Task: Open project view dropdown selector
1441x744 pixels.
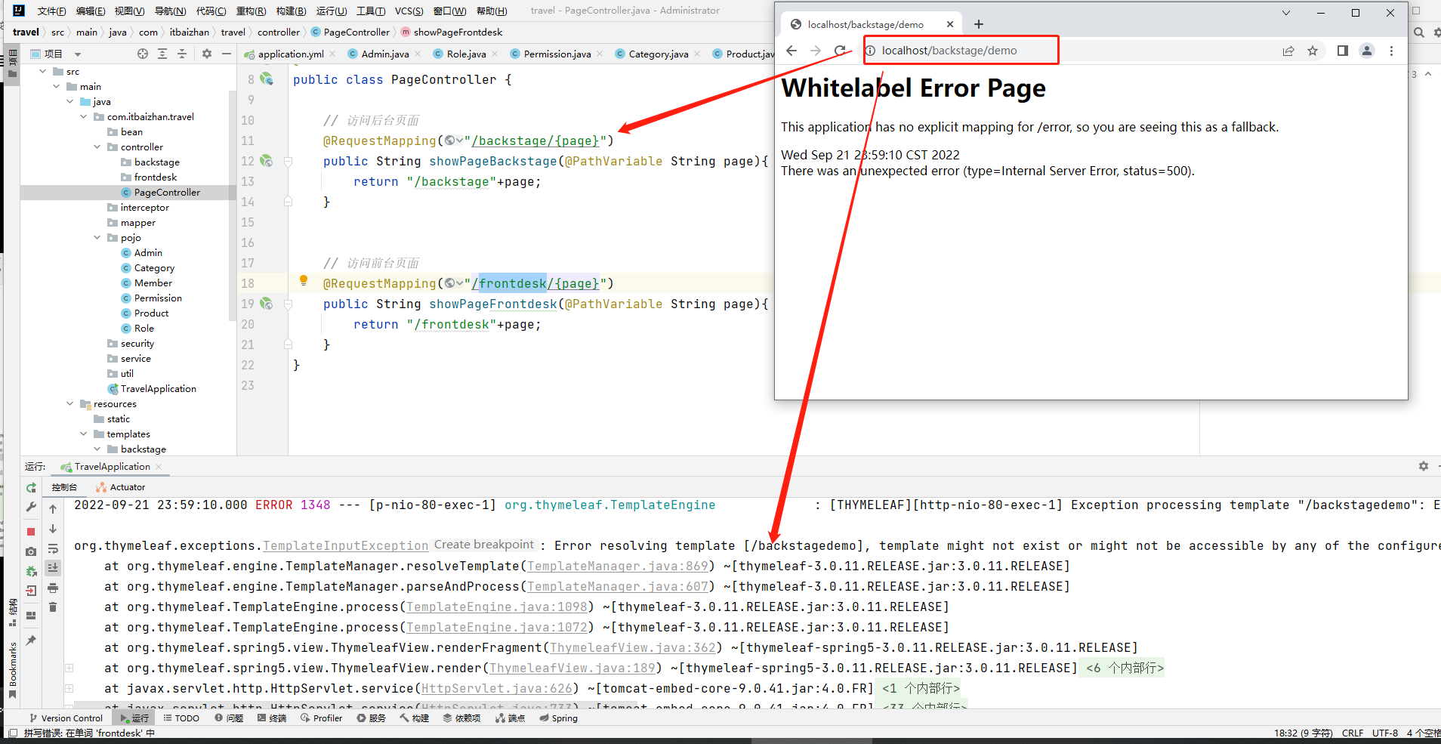Action: click(x=78, y=54)
